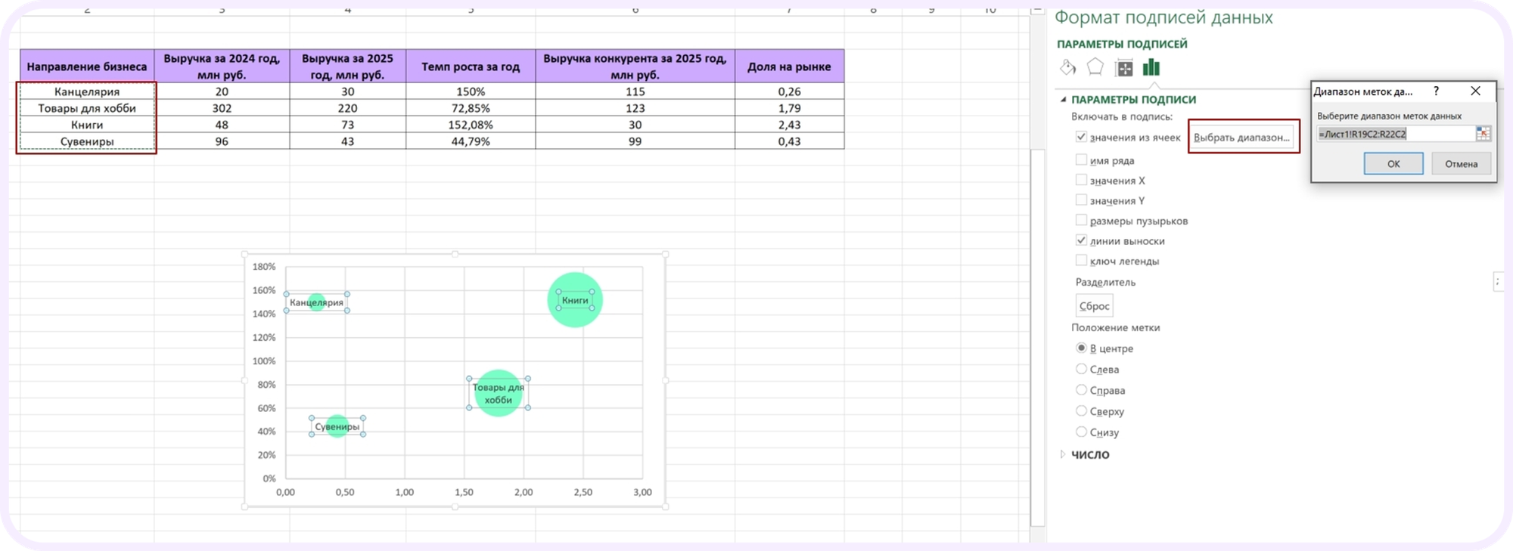This screenshot has height=551, width=1513.
Task: Click the 'Выбрать диапазон...' button
Action: pyautogui.click(x=1241, y=138)
